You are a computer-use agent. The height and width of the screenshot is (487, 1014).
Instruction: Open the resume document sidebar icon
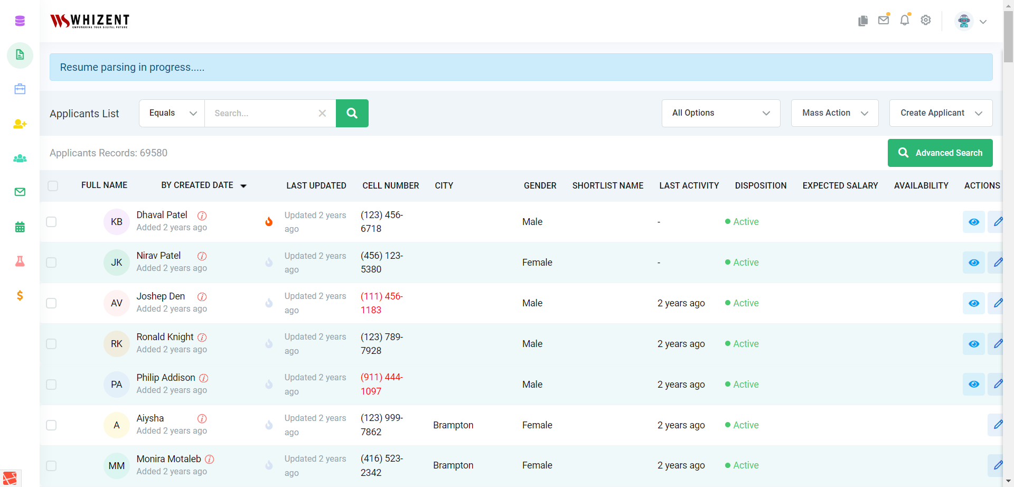tap(20, 55)
